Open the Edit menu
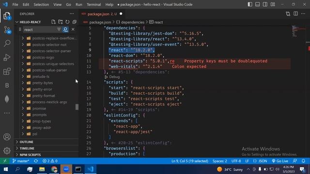Image resolution: width=310 pixels, height=174 pixels. tap(26, 4)
